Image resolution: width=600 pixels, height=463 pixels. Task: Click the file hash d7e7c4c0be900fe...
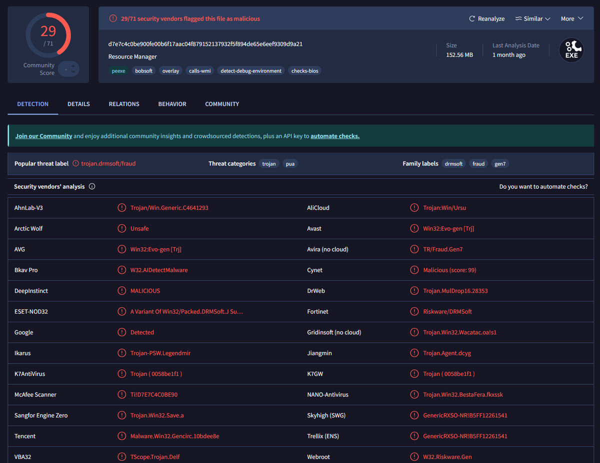pos(205,44)
